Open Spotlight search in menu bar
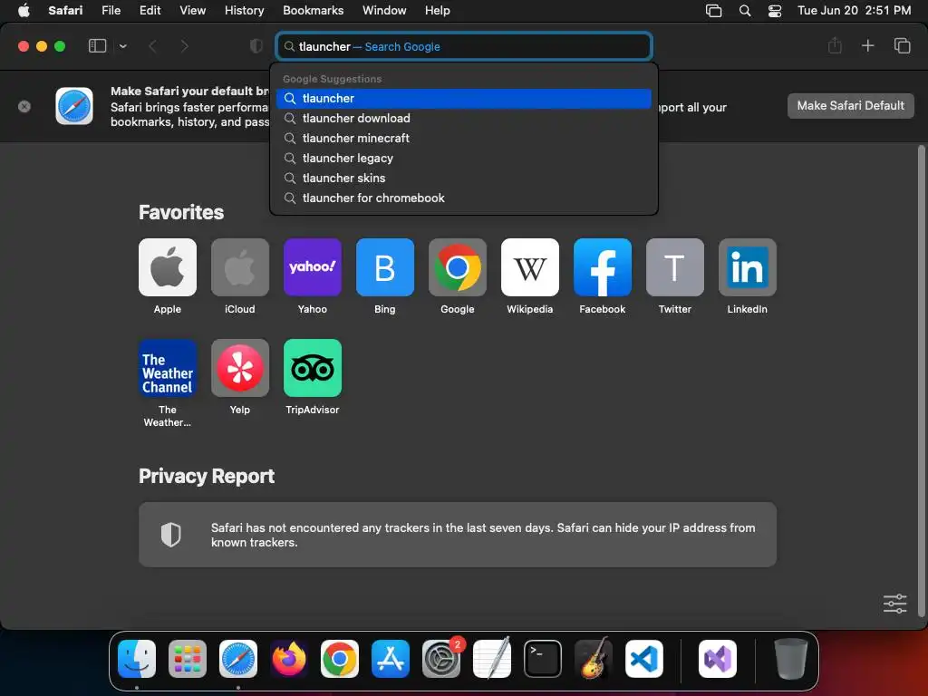928x696 pixels. coord(745,11)
